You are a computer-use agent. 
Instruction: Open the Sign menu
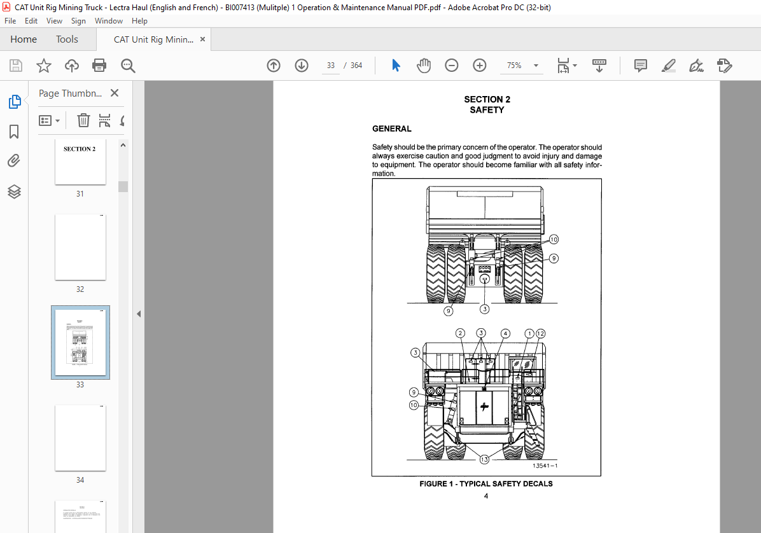coord(78,21)
